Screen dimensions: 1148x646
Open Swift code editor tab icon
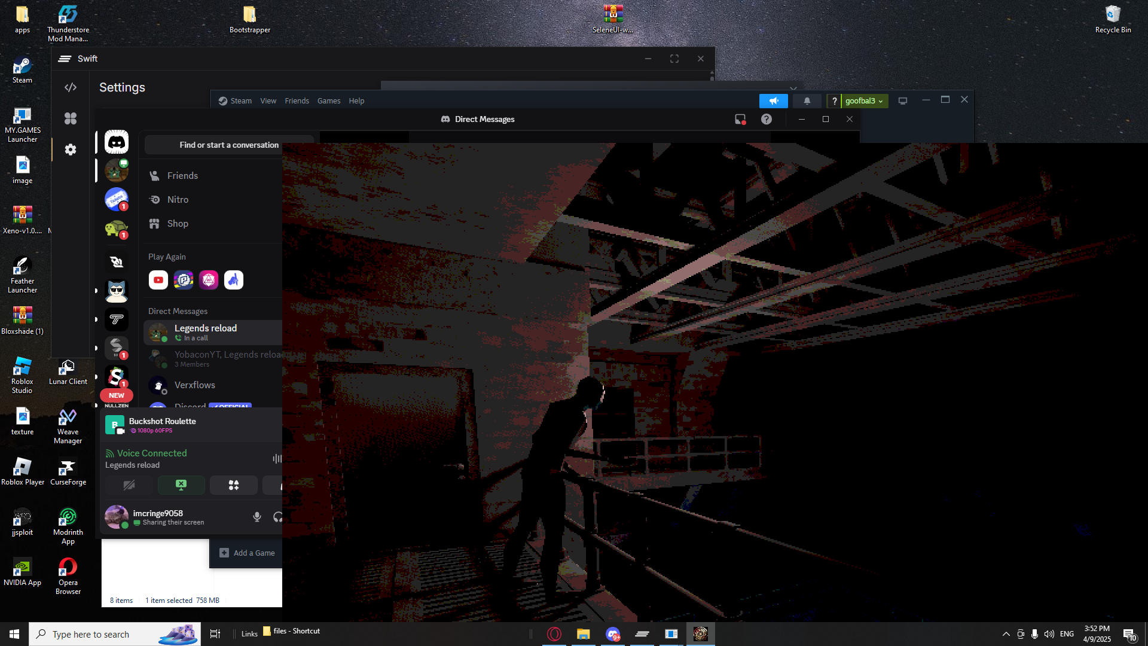coord(71,87)
